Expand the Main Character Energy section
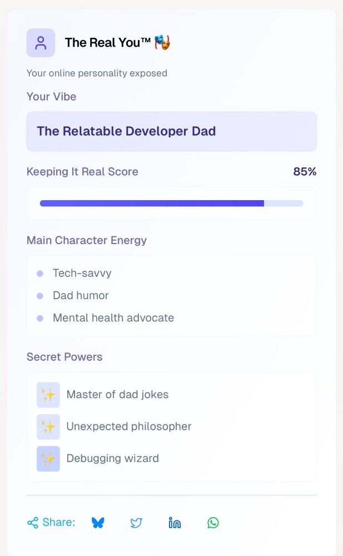The height and width of the screenshot is (556, 343). [x=87, y=240]
